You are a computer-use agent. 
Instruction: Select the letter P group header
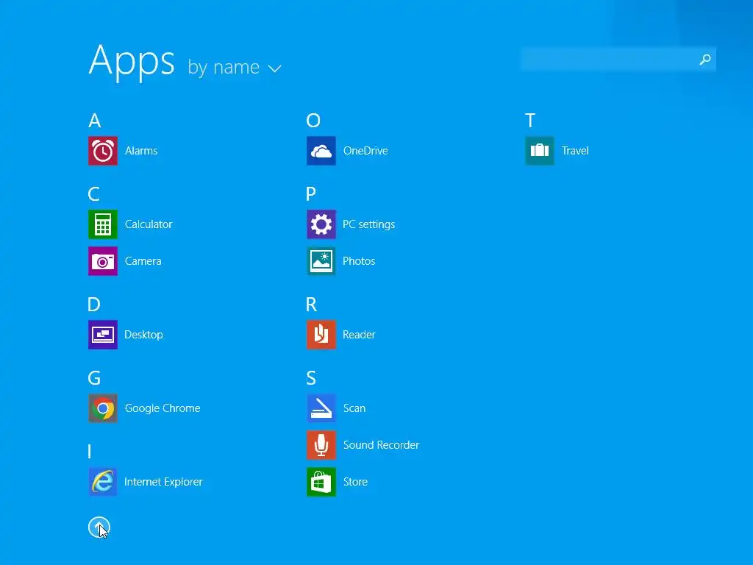[311, 194]
